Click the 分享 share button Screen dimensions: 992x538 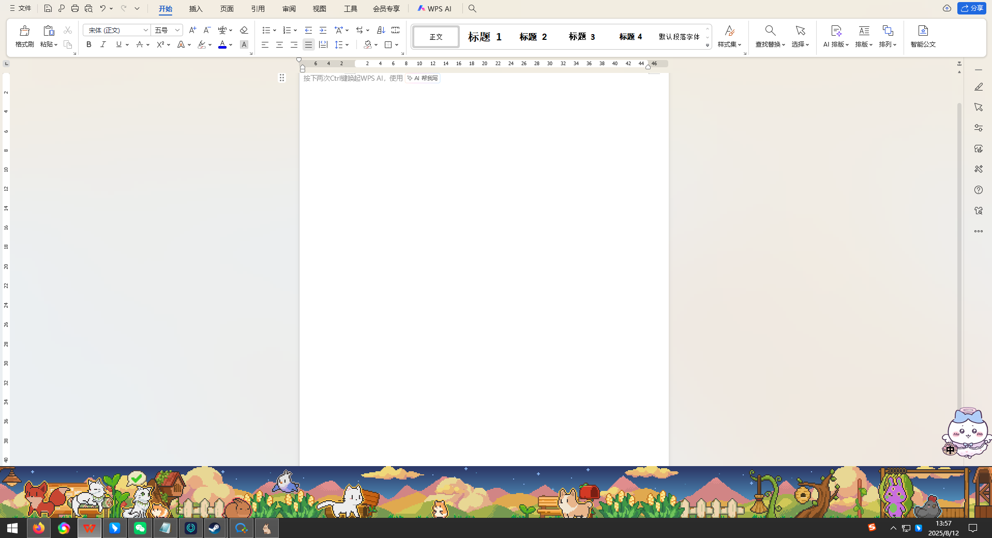tap(972, 8)
